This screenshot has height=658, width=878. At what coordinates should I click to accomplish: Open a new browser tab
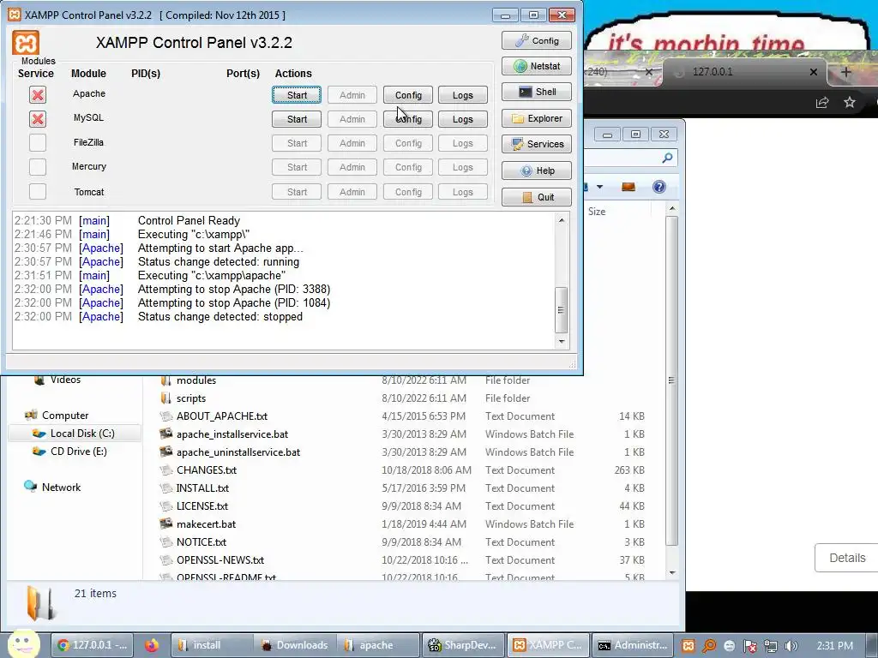(x=846, y=72)
